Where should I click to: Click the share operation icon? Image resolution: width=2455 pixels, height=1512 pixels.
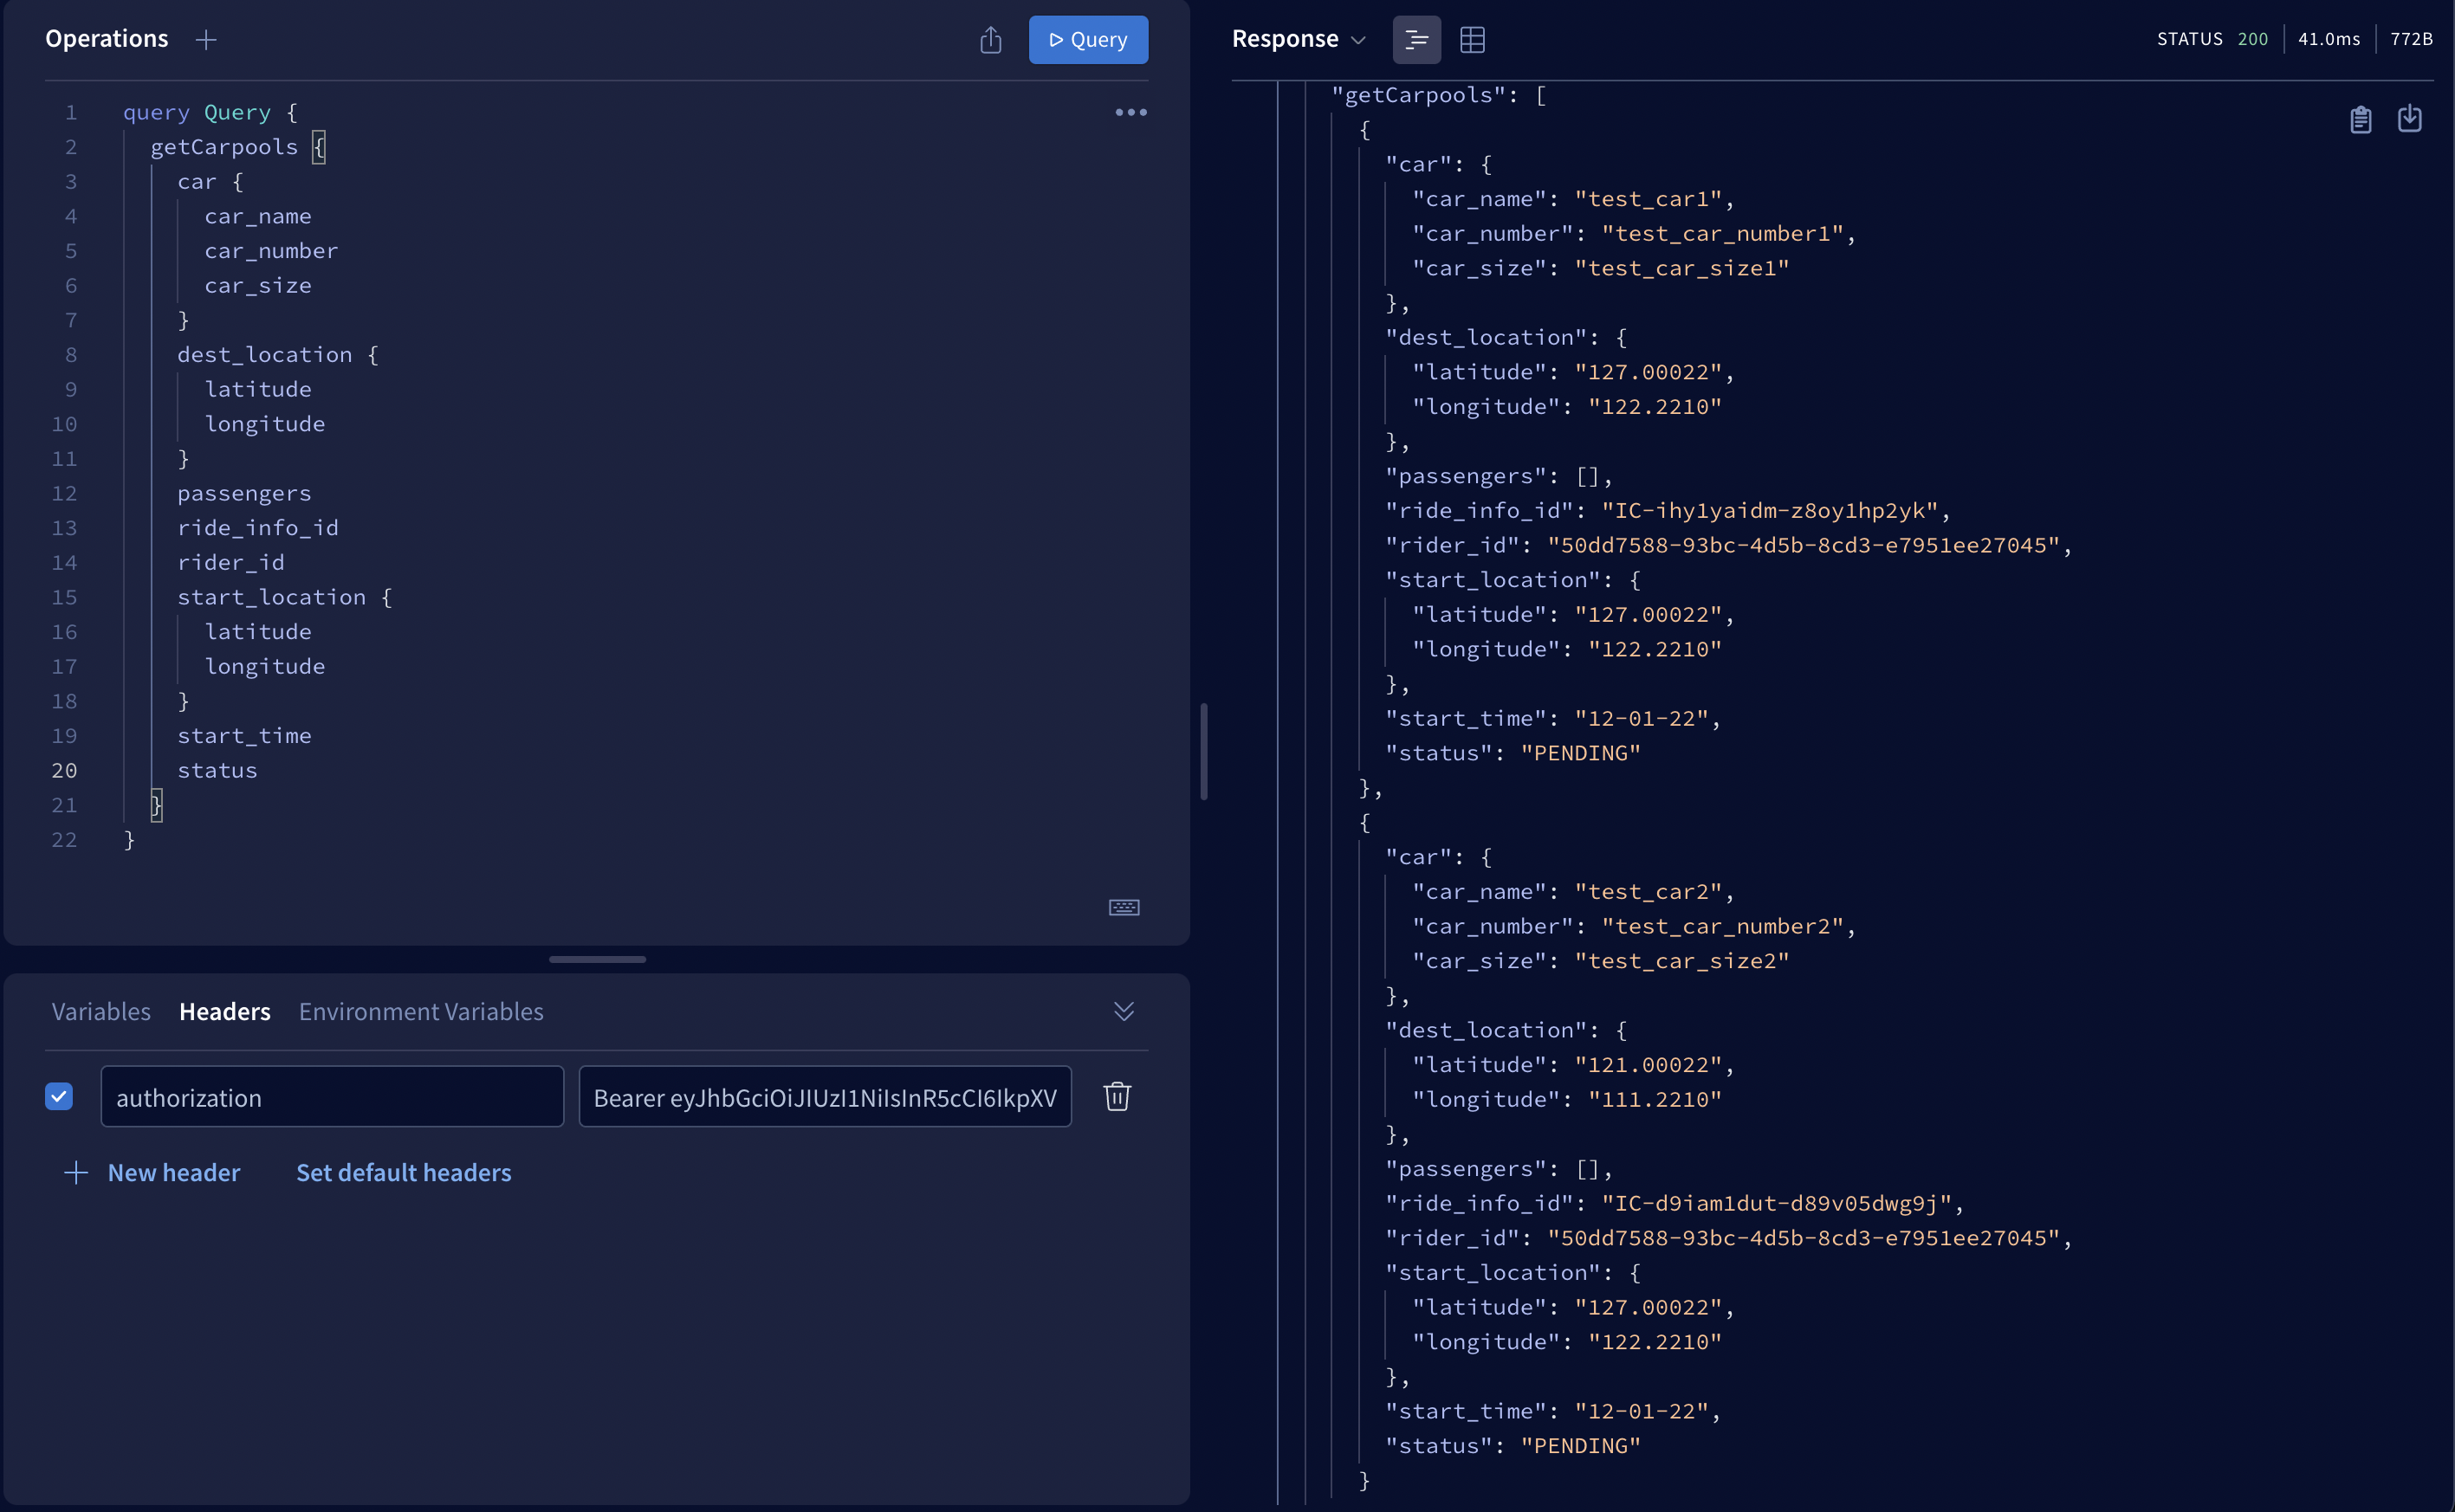pos(990,40)
